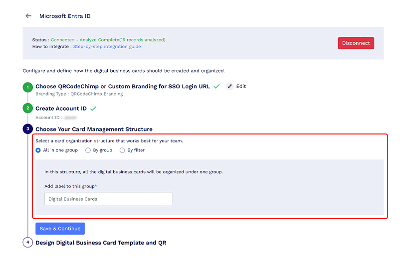This screenshot has height=258, width=409.
Task: Click the Create Account ID heading
Action: tap(61, 109)
